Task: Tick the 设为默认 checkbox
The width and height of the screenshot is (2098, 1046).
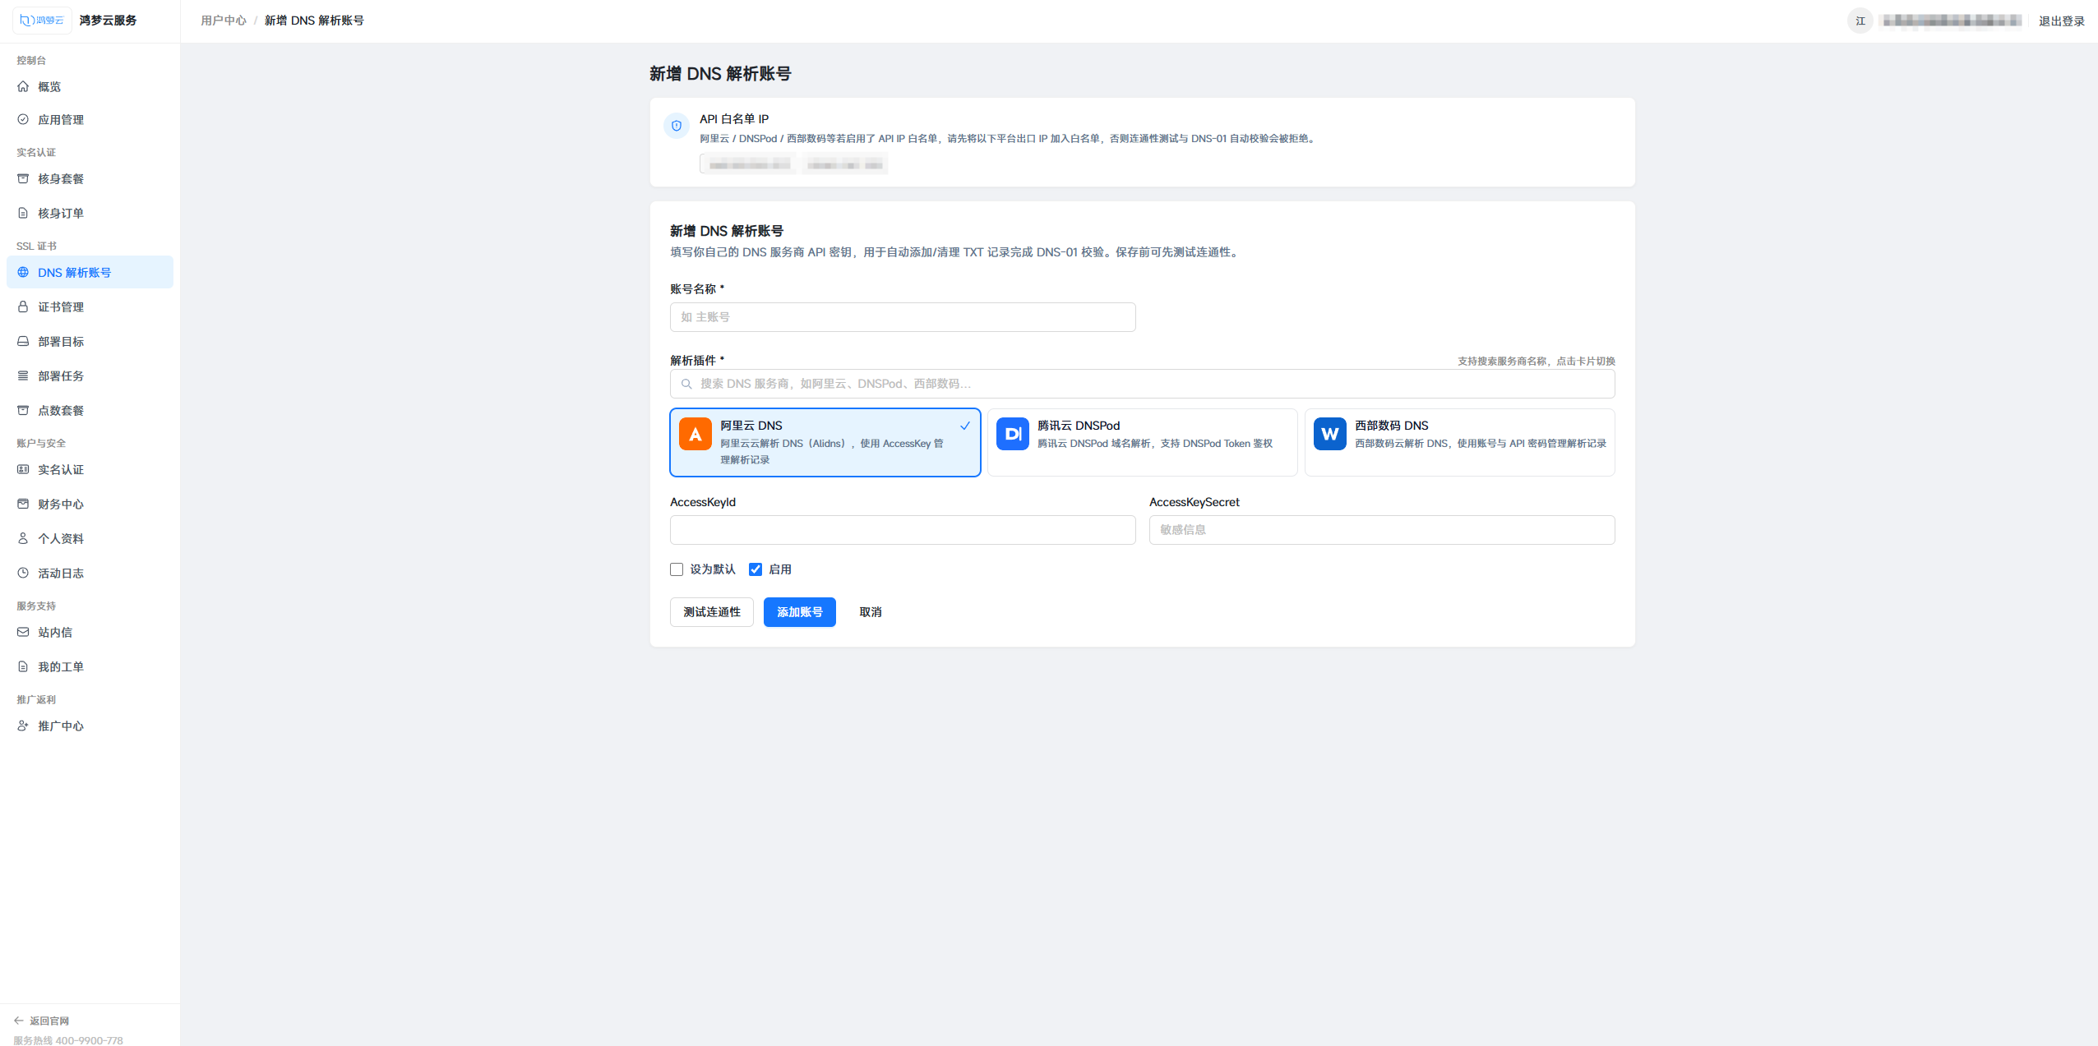Action: point(677,569)
